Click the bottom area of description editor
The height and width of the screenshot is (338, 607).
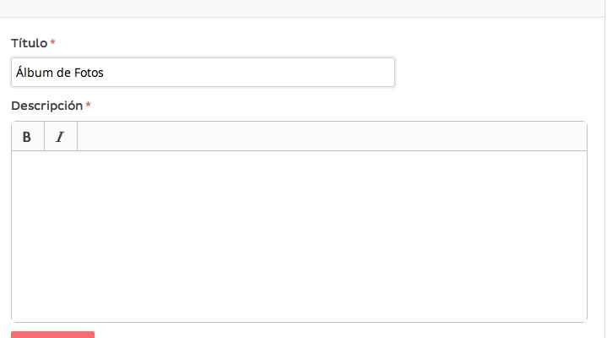[299, 308]
